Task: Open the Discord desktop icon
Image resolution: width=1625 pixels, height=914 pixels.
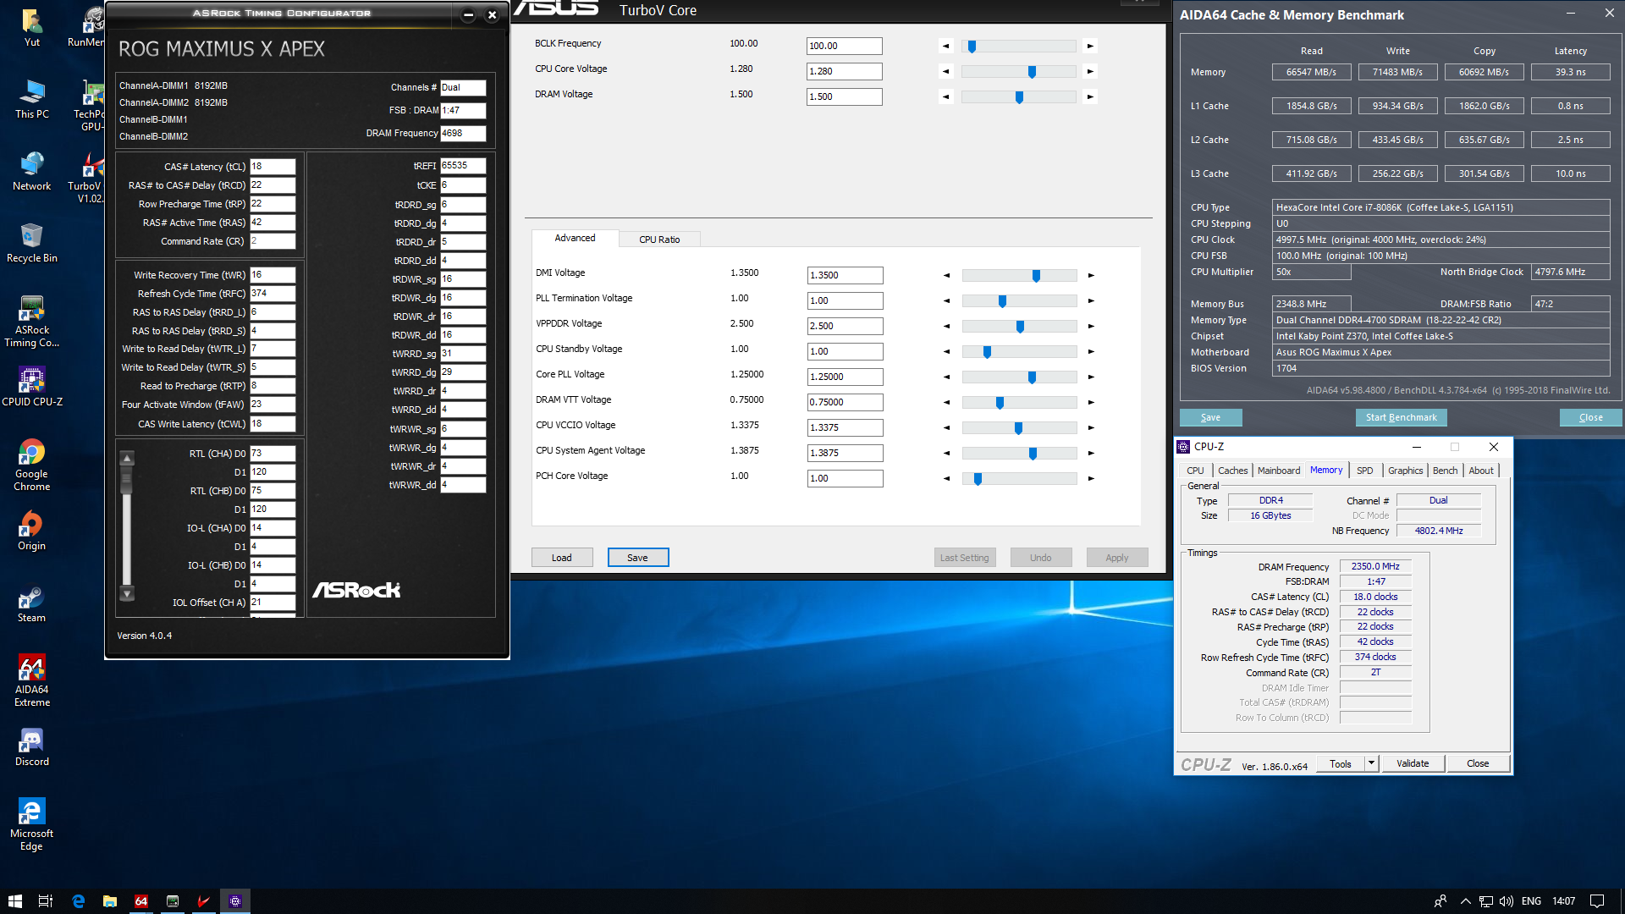Action: pos(32,746)
